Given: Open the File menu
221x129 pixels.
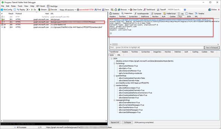Looking at the screenshot, I should (x=2, y=6).
